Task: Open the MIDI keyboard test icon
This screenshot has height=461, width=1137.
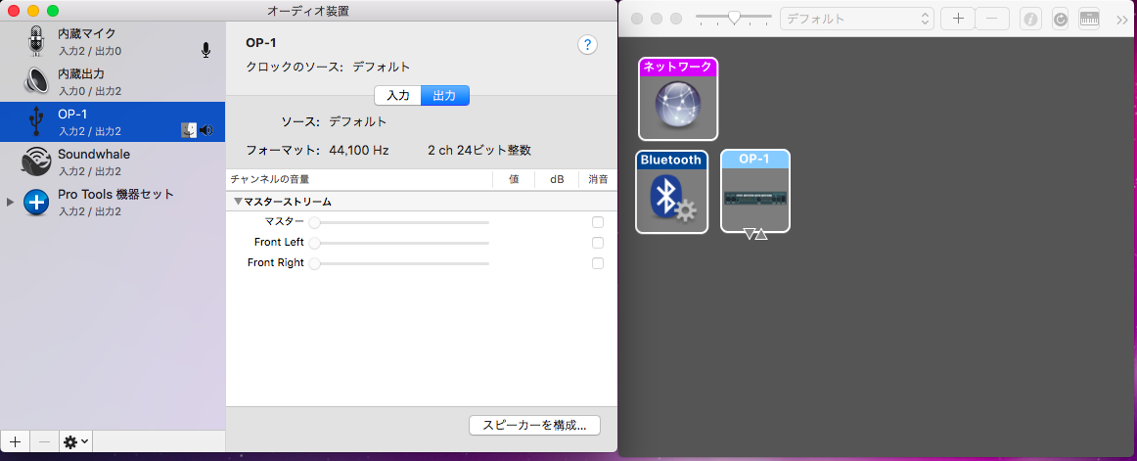Action: pos(1089,19)
